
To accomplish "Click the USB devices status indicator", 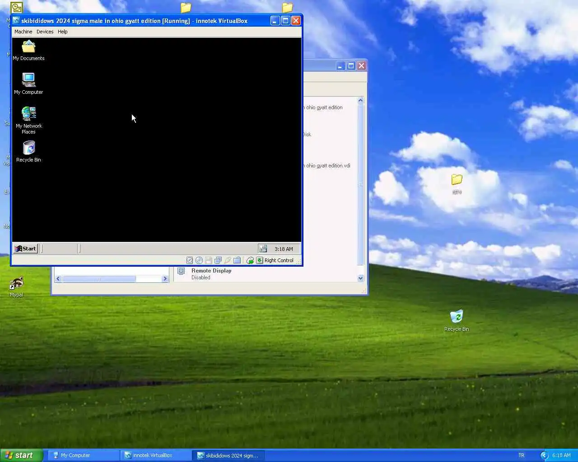I will (x=228, y=260).
